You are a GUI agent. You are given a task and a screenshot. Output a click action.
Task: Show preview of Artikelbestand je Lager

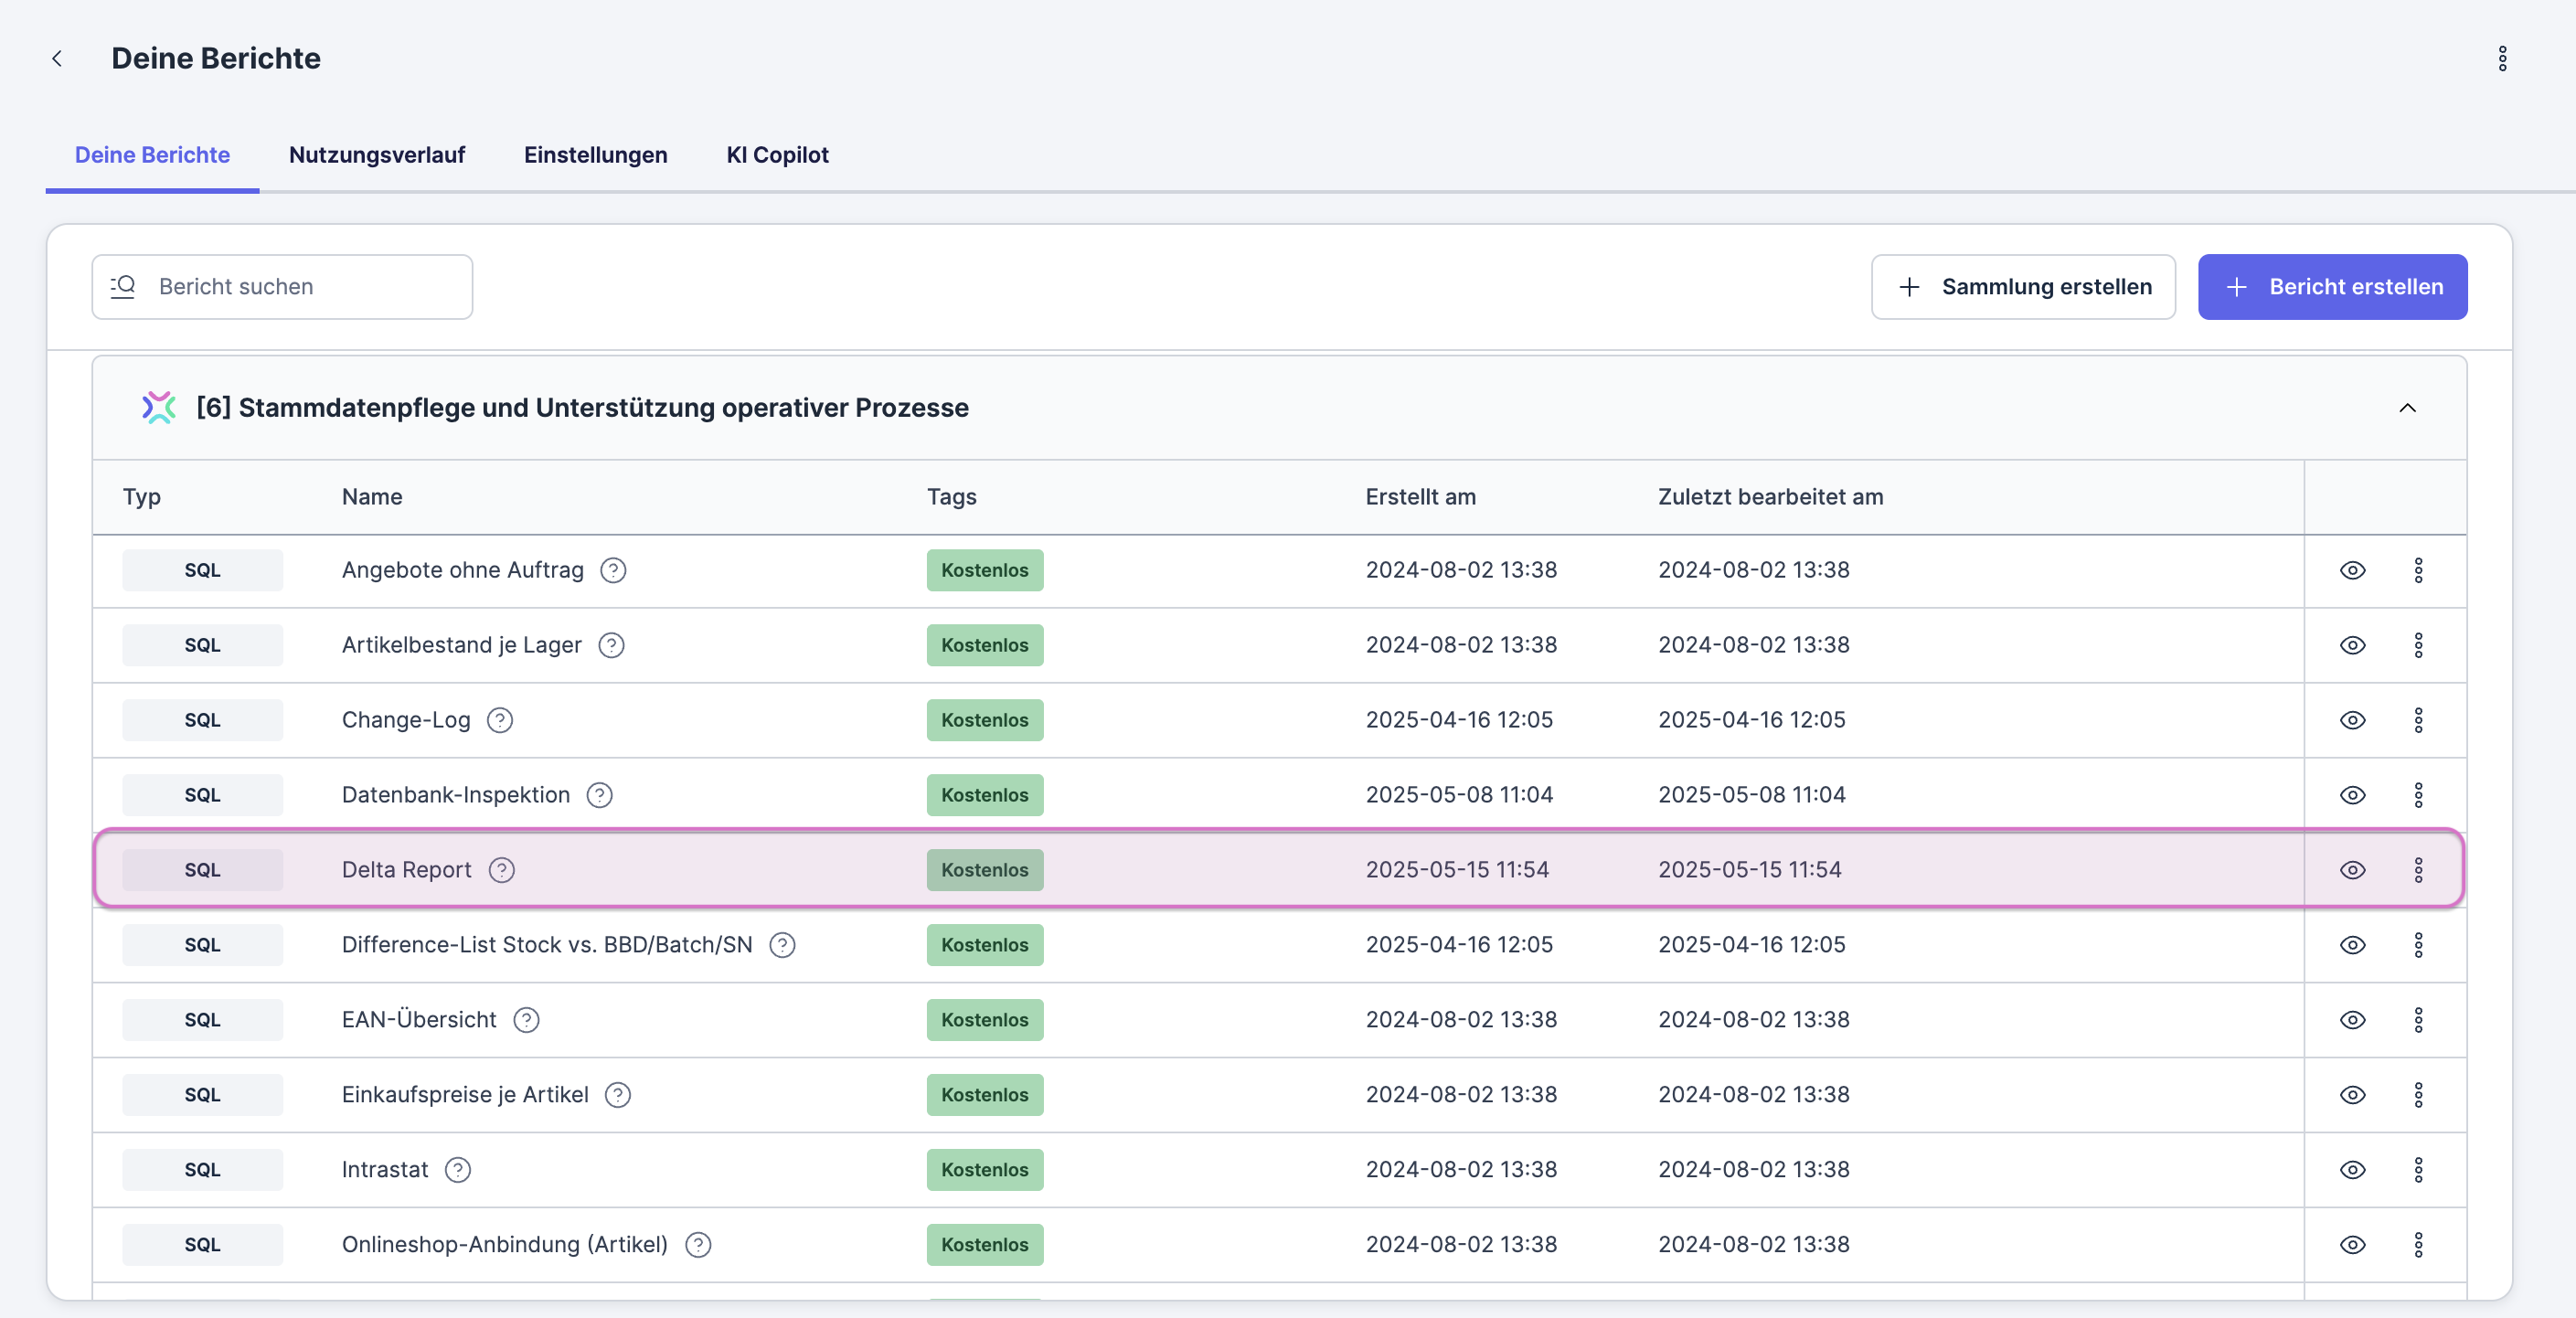[2352, 645]
